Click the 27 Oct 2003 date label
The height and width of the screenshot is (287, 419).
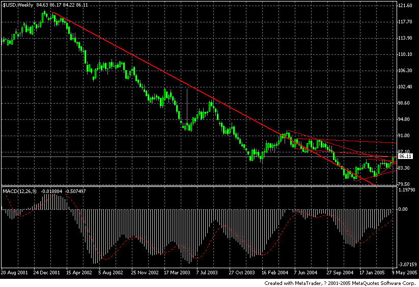[242, 273]
